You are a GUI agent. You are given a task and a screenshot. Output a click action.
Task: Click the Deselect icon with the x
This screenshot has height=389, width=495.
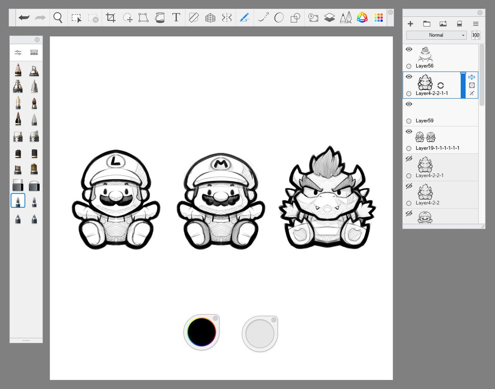pyautogui.click(x=93, y=18)
